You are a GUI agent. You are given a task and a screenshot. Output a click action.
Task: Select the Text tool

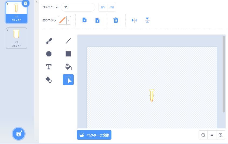pyautogui.click(x=49, y=67)
